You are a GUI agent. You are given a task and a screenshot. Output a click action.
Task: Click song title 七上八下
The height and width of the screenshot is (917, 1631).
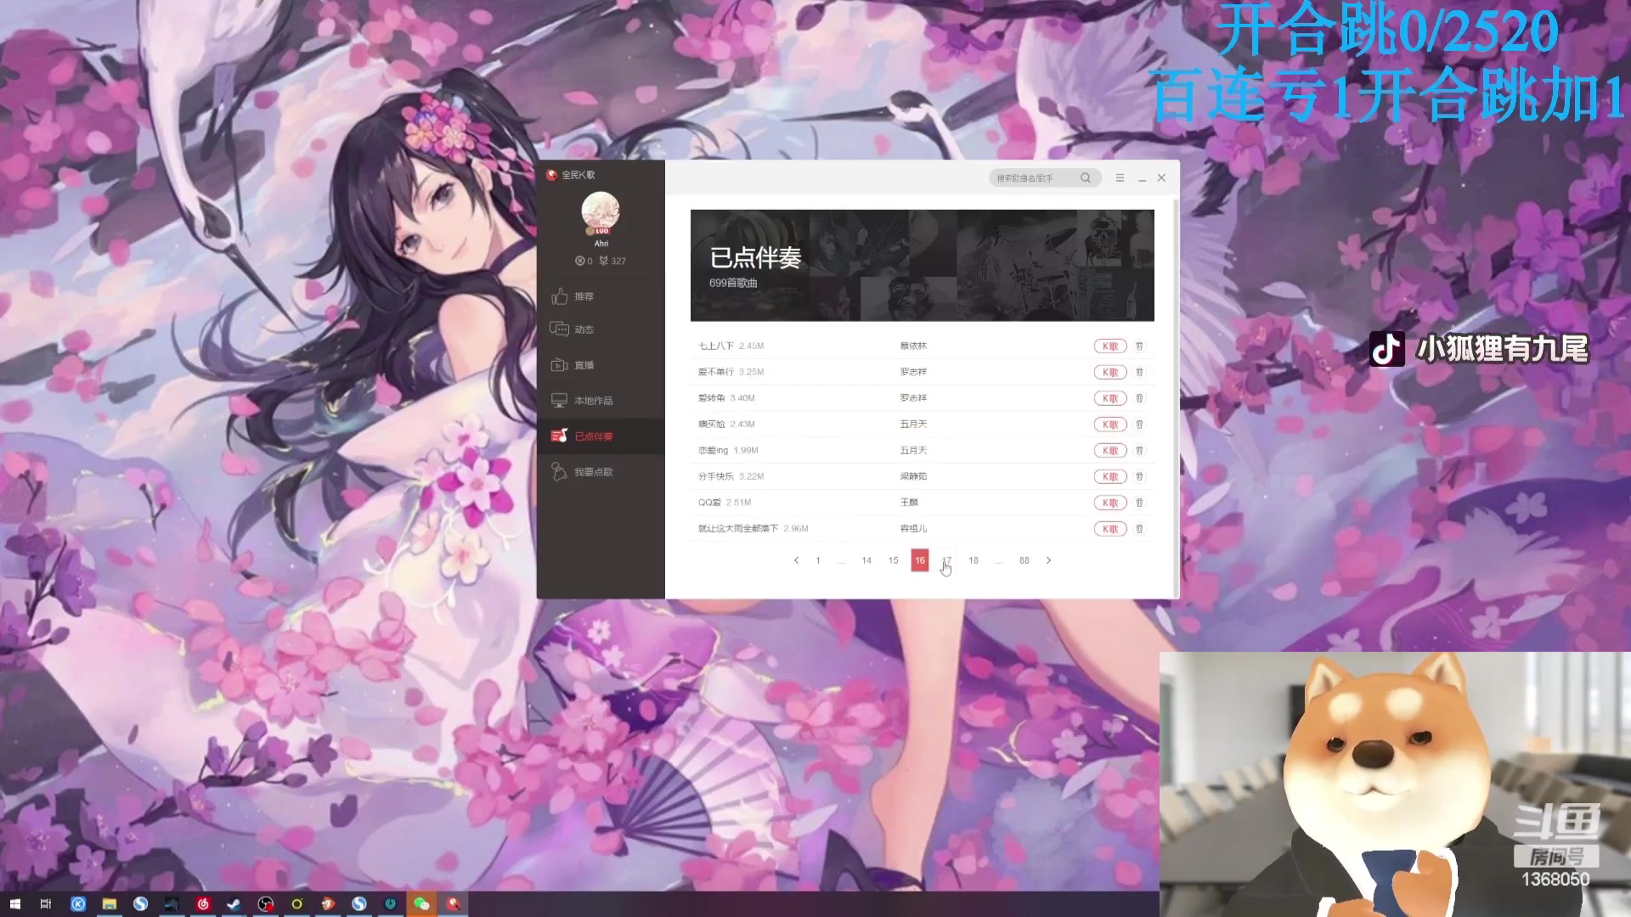coord(716,346)
